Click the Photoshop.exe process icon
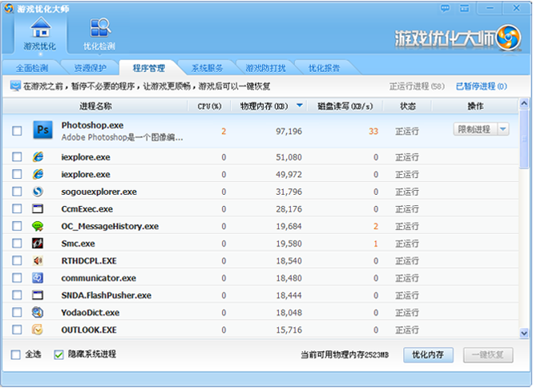 (42, 130)
